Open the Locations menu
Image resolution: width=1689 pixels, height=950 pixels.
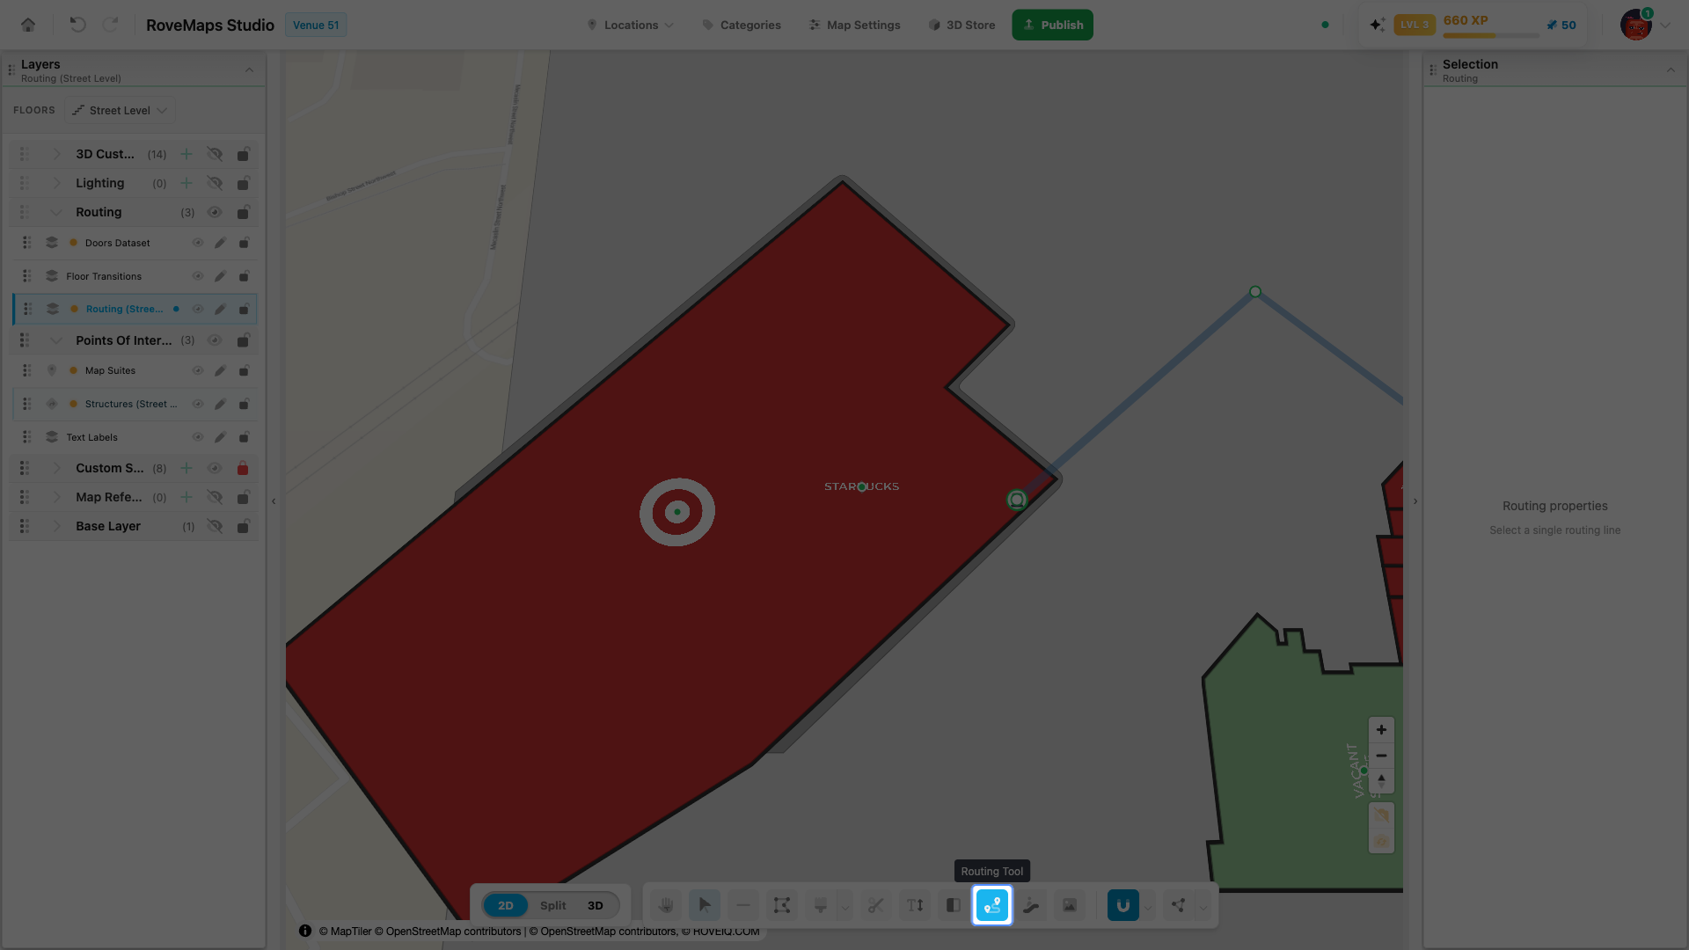click(x=631, y=25)
